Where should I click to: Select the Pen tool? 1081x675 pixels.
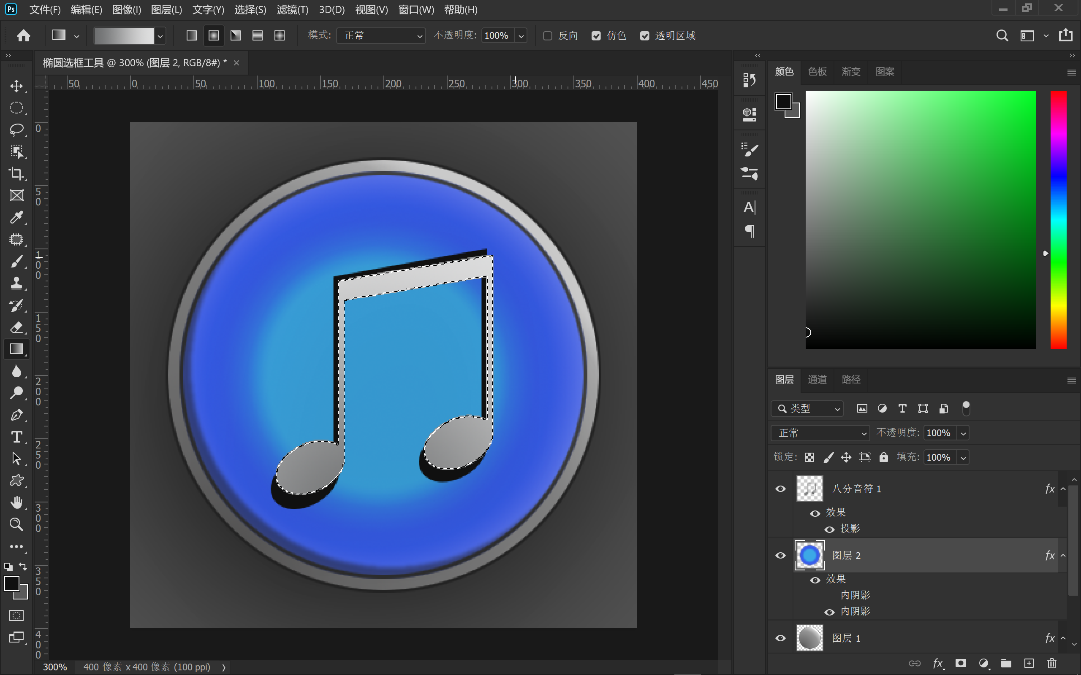point(16,415)
